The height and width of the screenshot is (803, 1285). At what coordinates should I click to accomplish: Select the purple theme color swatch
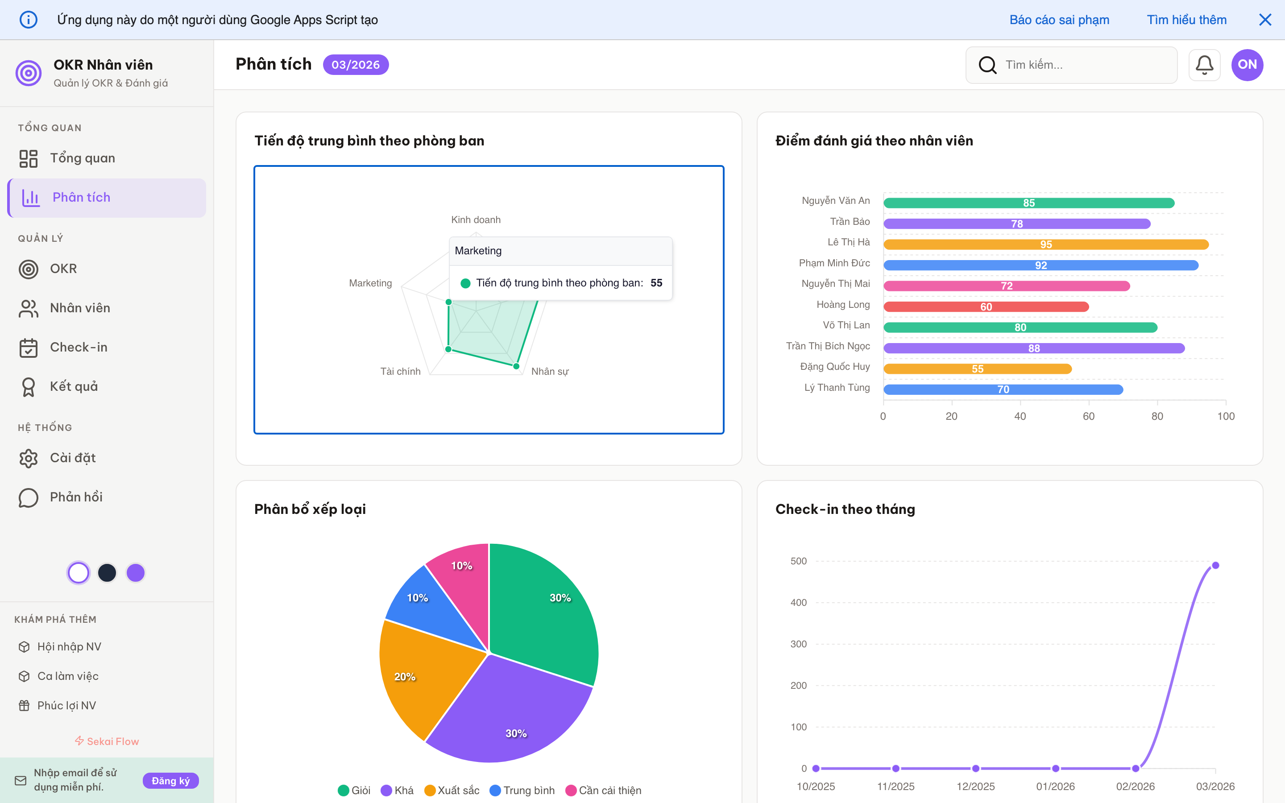coord(135,572)
